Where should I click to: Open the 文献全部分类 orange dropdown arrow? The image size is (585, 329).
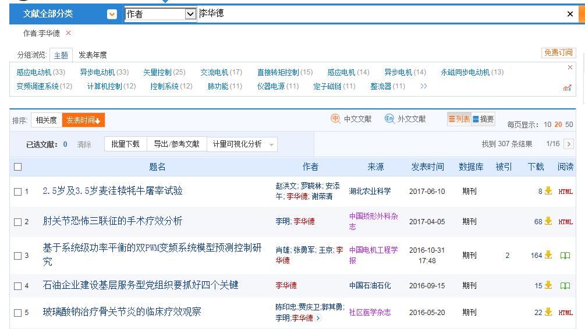click(x=112, y=14)
